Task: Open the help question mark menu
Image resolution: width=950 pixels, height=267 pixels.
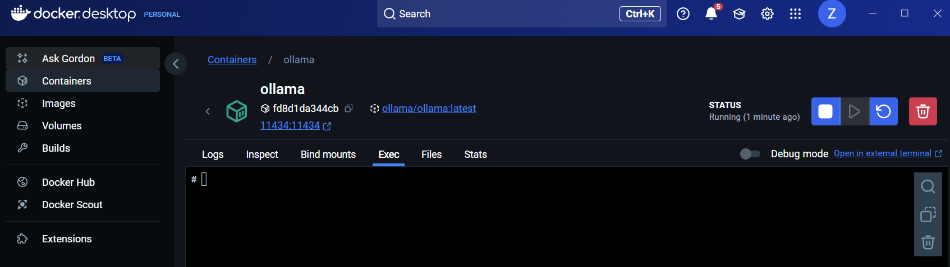Action: [683, 14]
